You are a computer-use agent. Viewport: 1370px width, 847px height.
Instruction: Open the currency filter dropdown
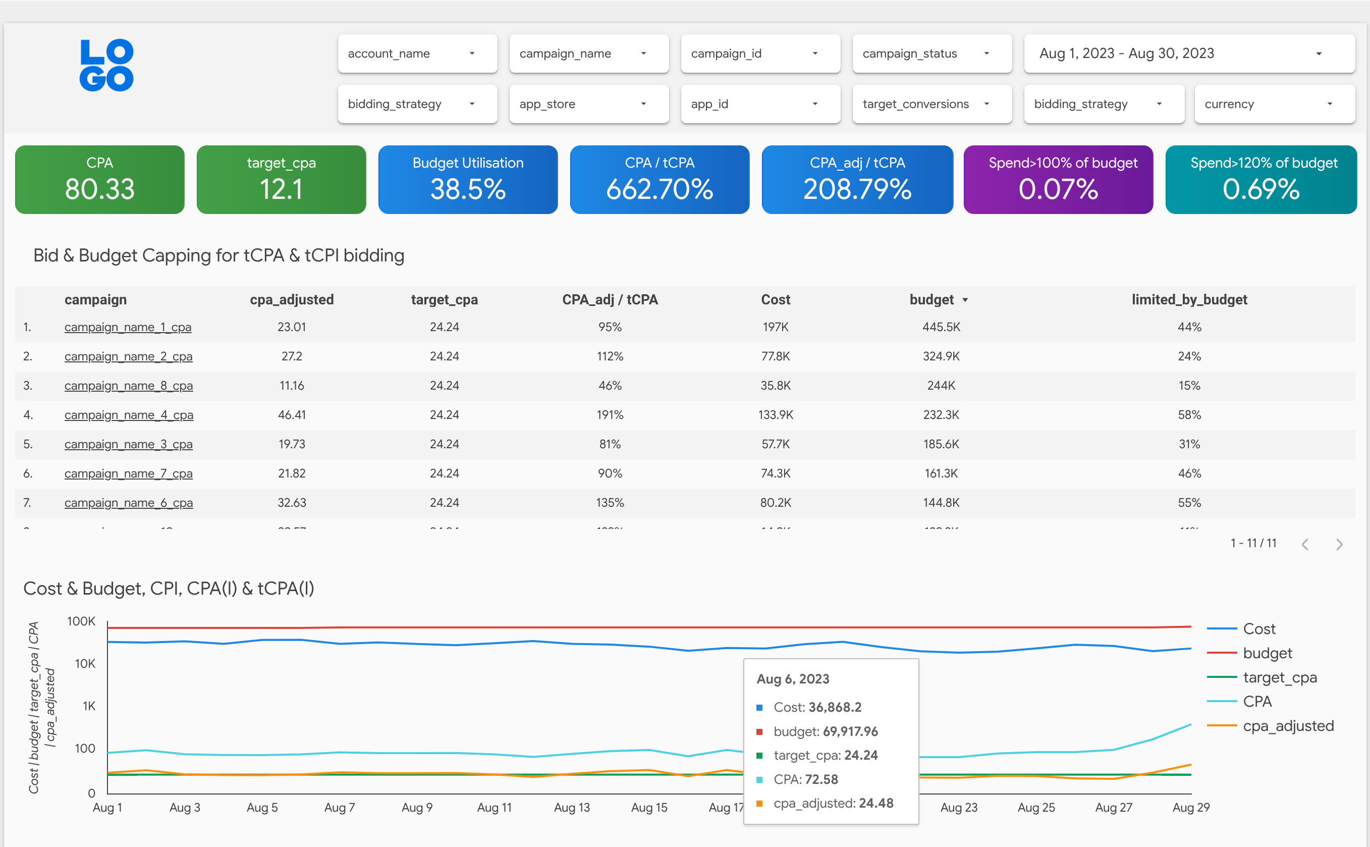click(1274, 104)
